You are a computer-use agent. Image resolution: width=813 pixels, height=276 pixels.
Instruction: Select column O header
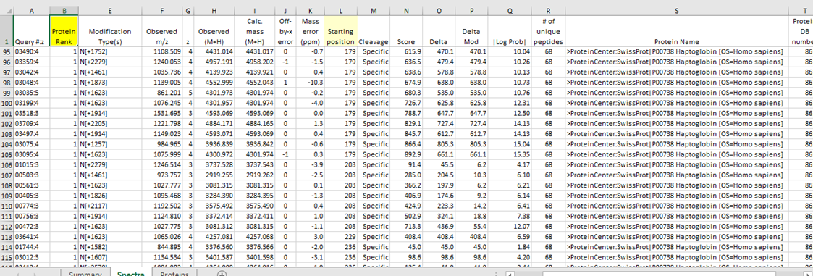tap(439, 10)
